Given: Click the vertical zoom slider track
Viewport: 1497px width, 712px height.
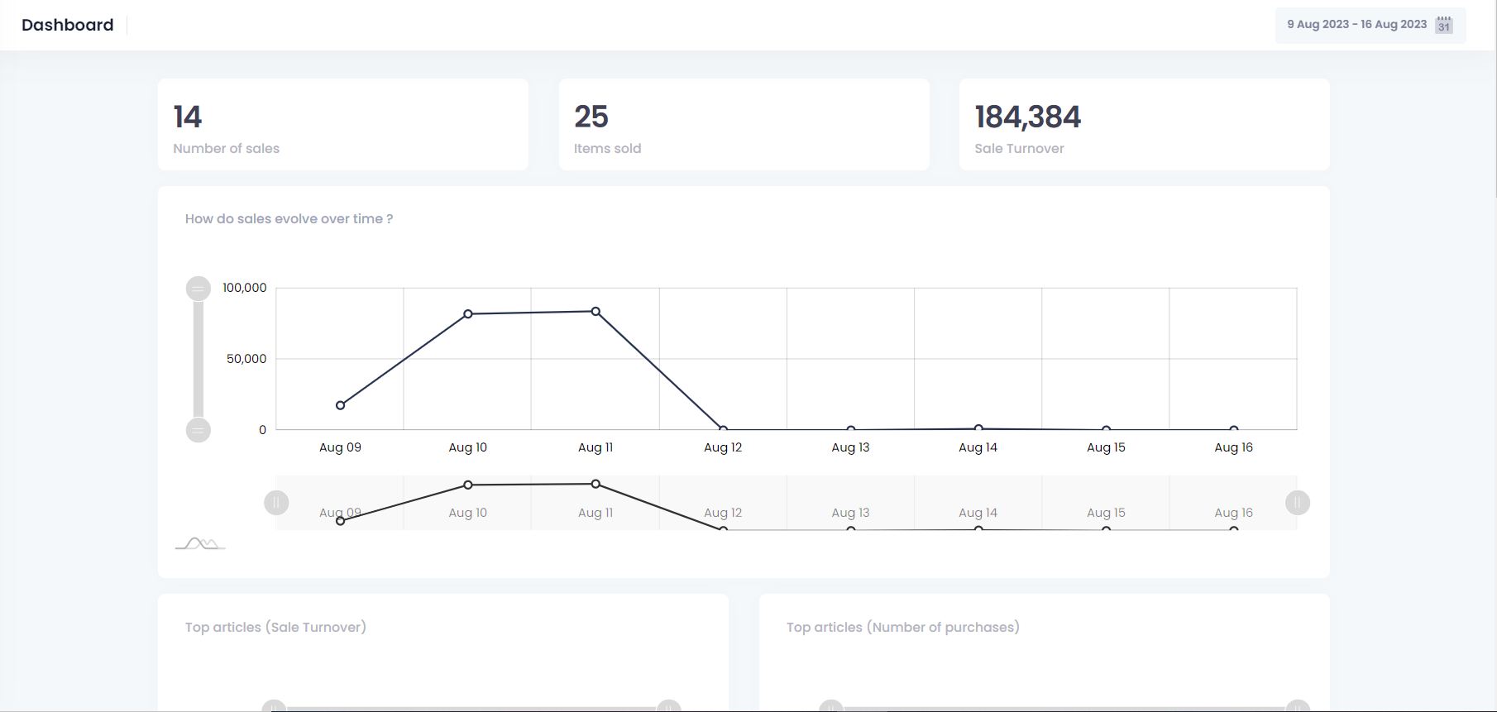Looking at the screenshot, I should click(198, 360).
